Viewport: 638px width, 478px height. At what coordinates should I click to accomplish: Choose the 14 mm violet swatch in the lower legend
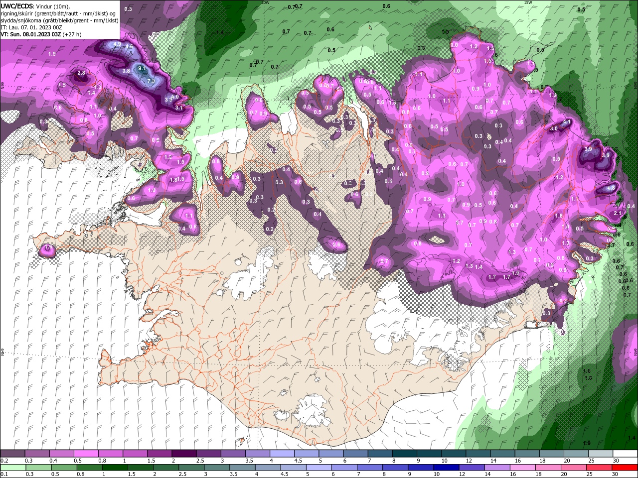[497, 468]
